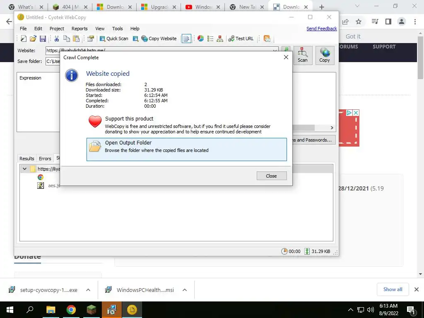Open the Tools menu
This screenshot has height=318, width=424.
coord(117,29)
